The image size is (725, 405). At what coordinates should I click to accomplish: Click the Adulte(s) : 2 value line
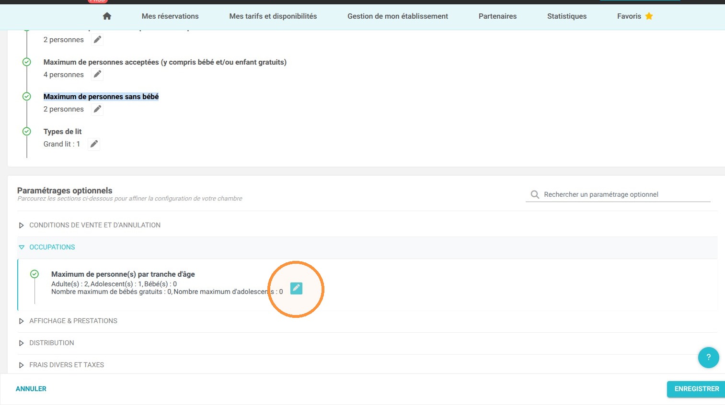pyautogui.click(x=114, y=284)
